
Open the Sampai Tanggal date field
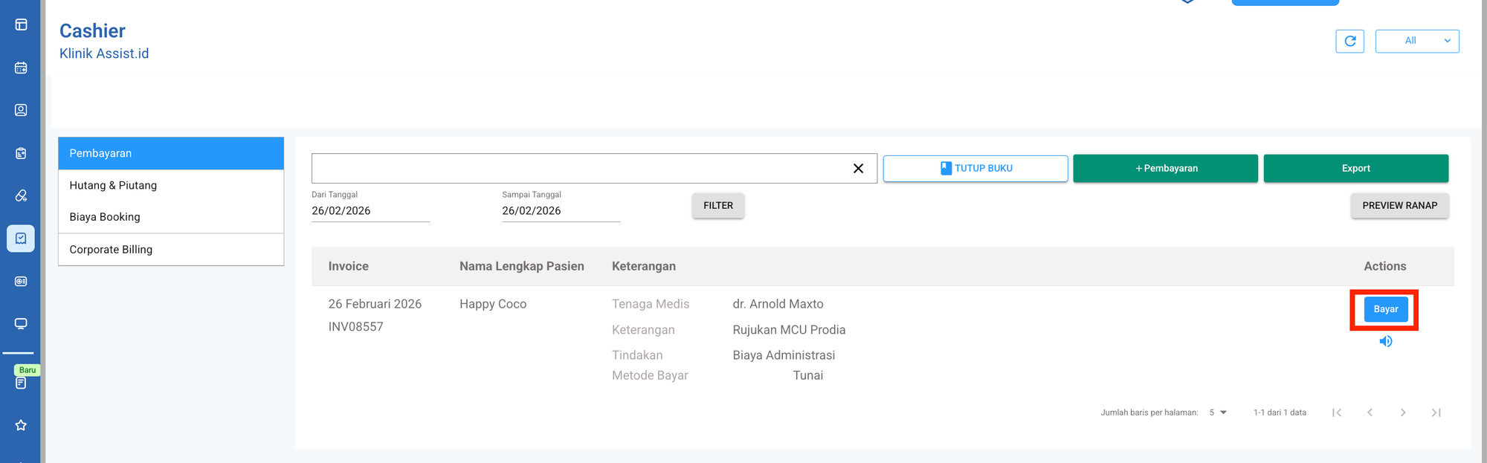[x=561, y=210]
